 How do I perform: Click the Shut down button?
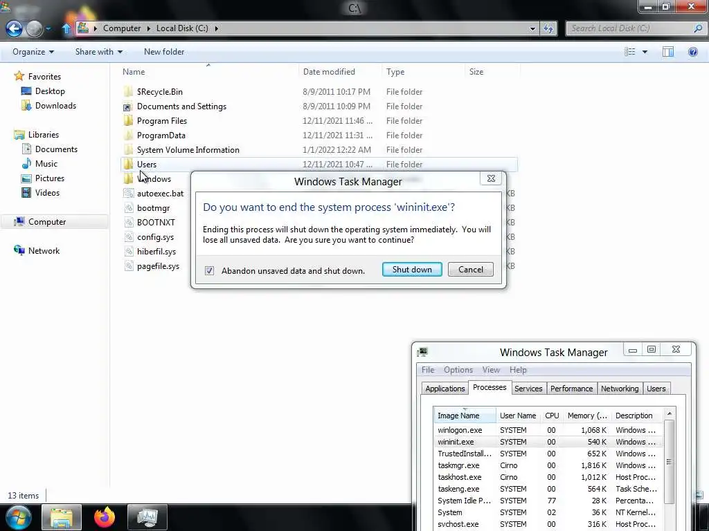coord(412,270)
